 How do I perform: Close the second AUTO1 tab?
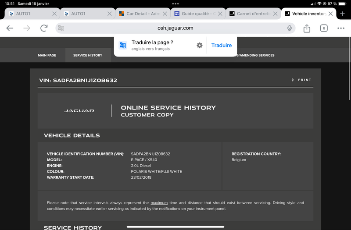[109, 14]
